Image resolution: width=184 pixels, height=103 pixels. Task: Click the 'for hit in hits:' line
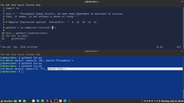tap(17, 36)
